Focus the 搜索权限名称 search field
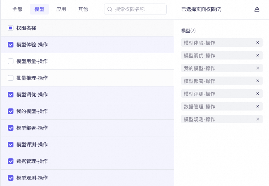 [139, 9]
